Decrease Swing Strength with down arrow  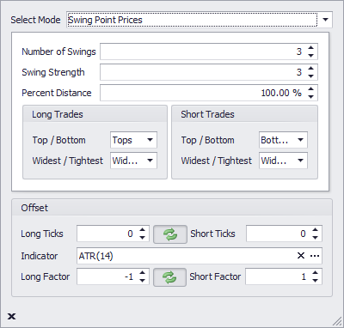click(x=310, y=76)
